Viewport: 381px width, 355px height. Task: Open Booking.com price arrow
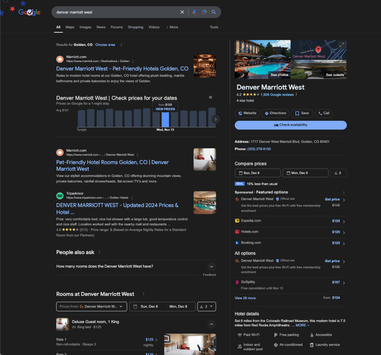(344, 243)
